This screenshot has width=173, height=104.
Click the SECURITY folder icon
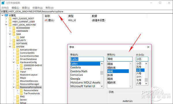click(x=14, y=40)
